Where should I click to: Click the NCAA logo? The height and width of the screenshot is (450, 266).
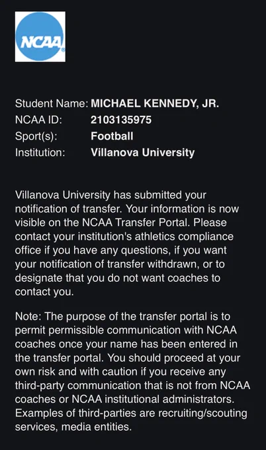click(40, 37)
